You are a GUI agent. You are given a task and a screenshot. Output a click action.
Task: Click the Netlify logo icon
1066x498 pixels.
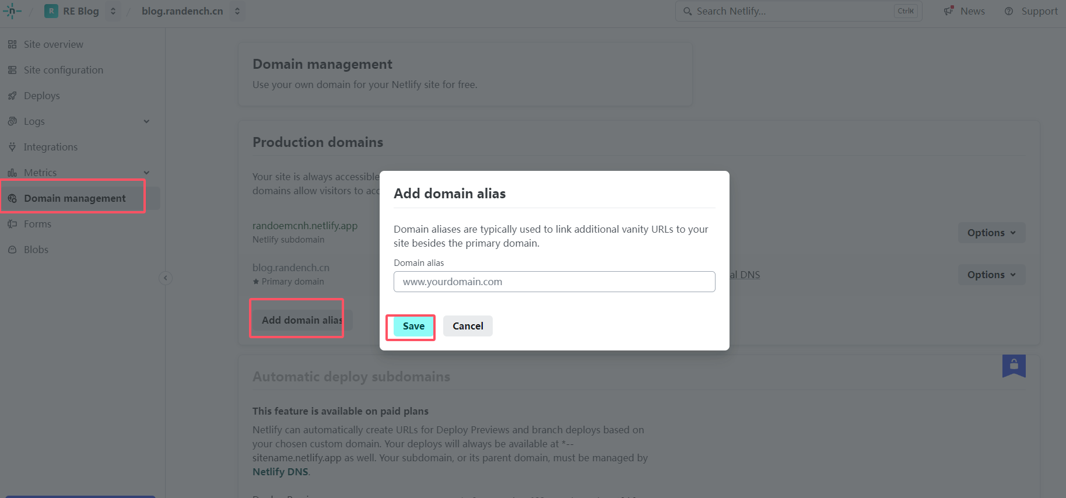(12, 11)
